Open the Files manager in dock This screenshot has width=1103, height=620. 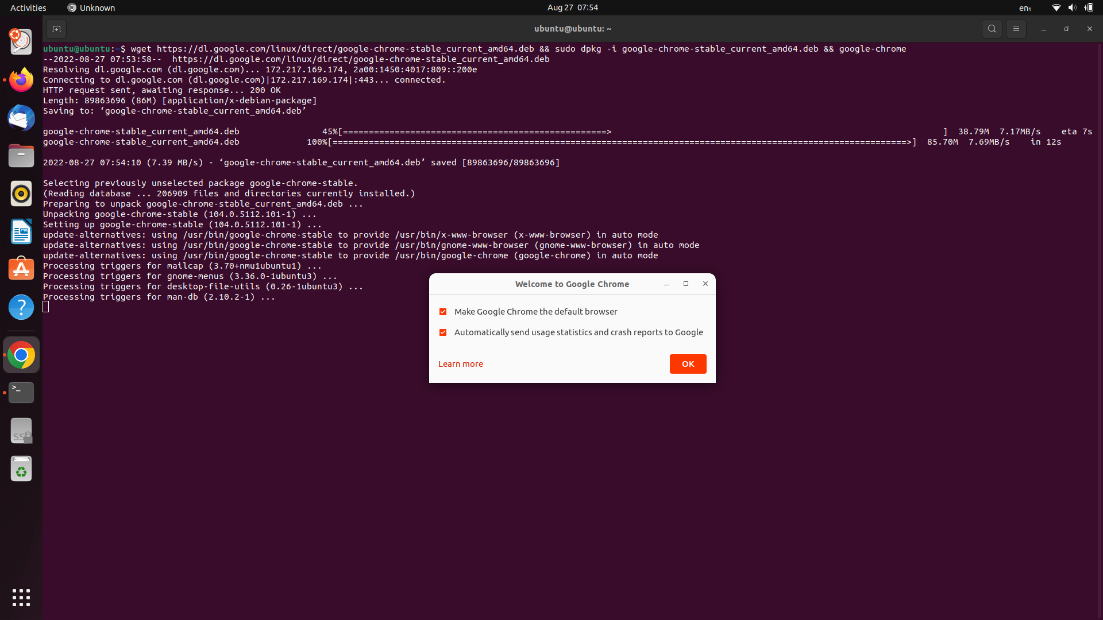coord(21,156)
